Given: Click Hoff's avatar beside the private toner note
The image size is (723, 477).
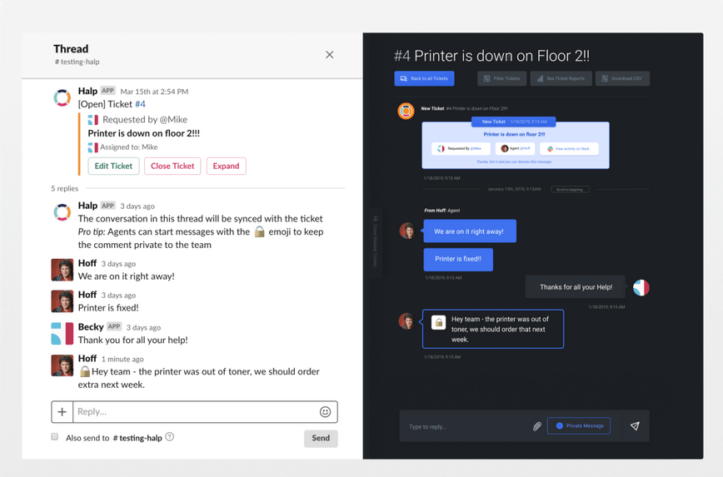Looking at the screenshot, I should [x=406, y=321].
